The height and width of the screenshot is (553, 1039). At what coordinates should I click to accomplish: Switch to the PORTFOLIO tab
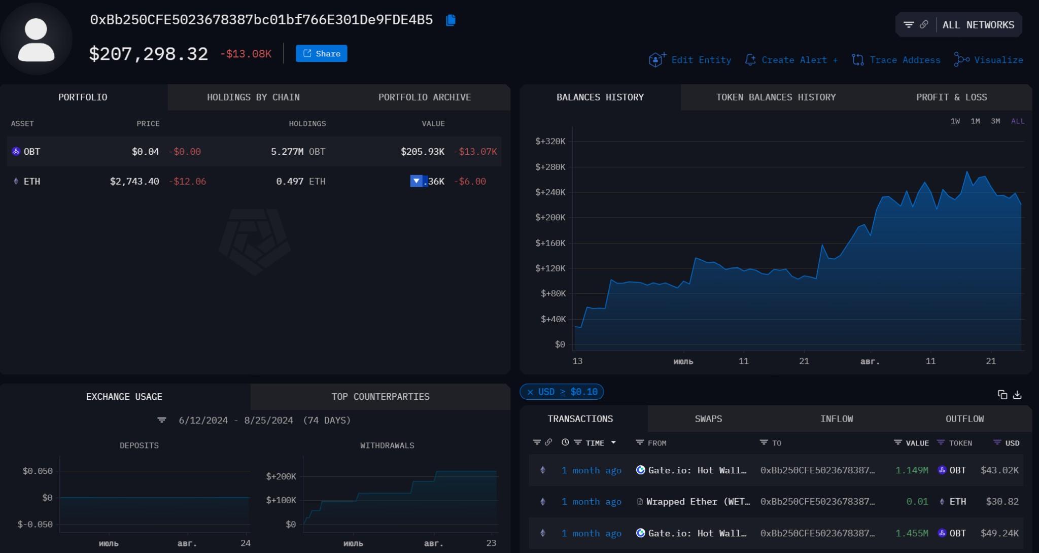pos(83,97)
